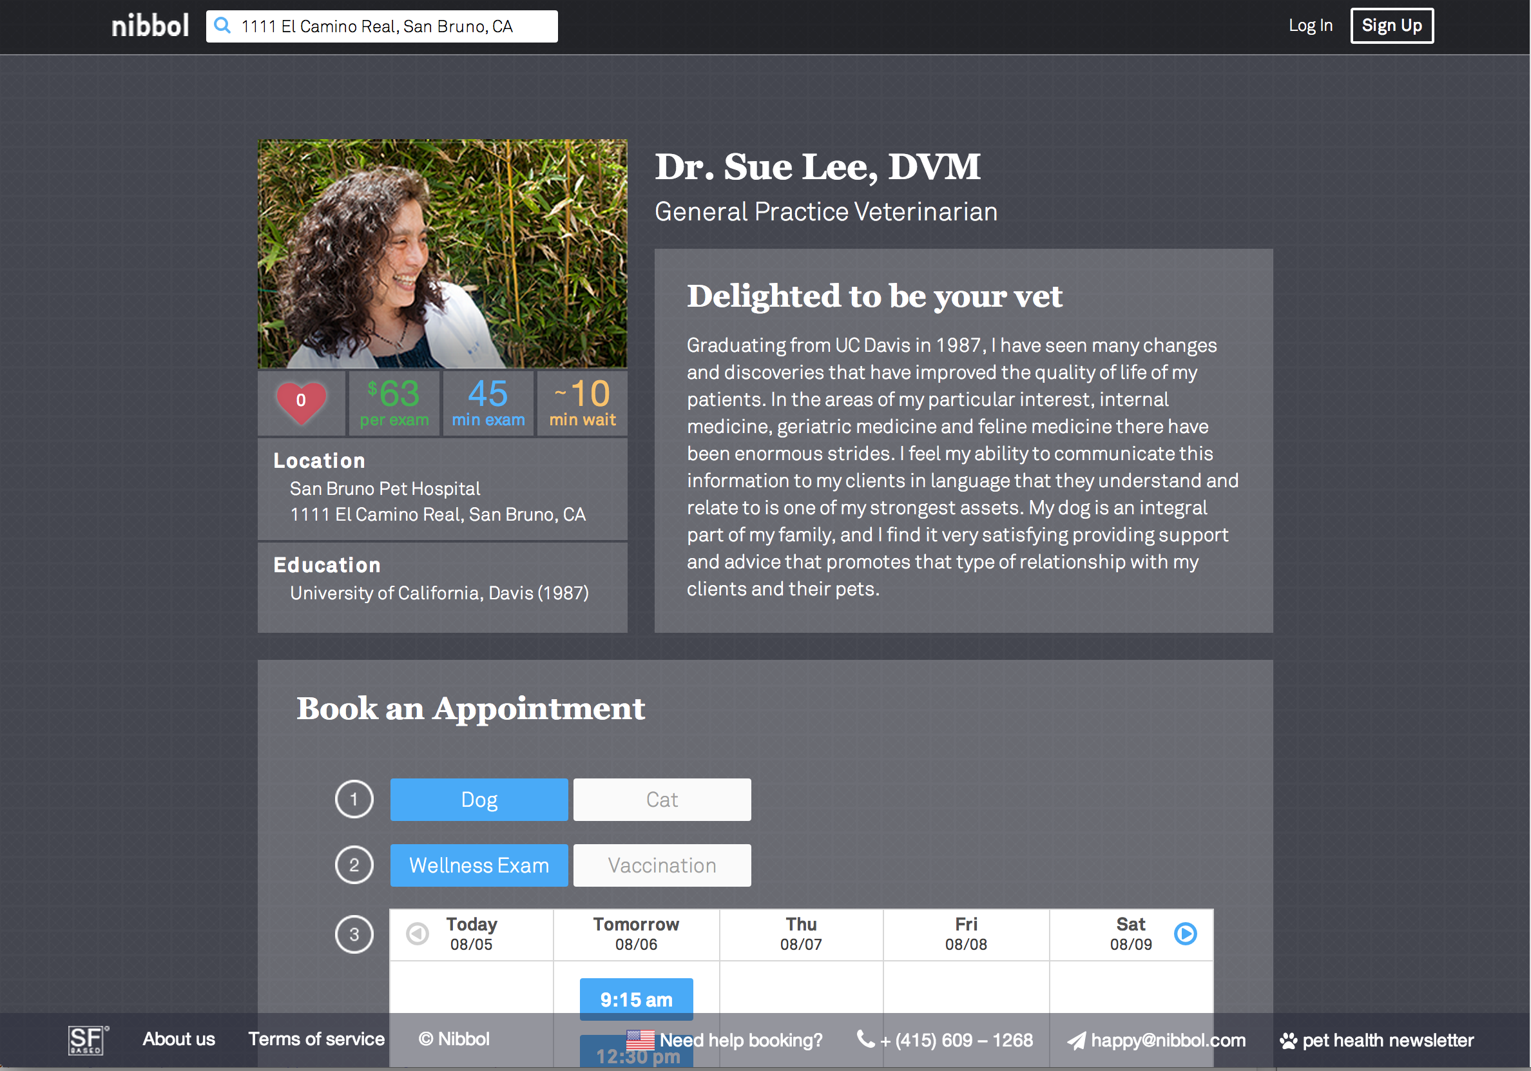
Task: Click Dr. Sue Lee's profile photo
Action: (442, 253)
